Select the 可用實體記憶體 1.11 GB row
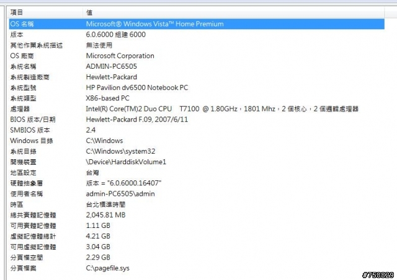 [197, 226]
